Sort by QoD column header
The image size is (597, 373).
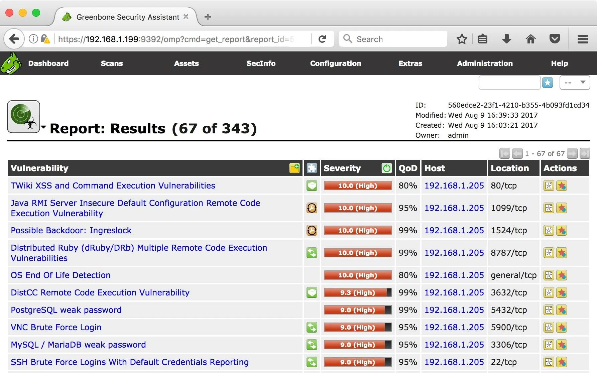pyautogui.click(x=408, y=168)
